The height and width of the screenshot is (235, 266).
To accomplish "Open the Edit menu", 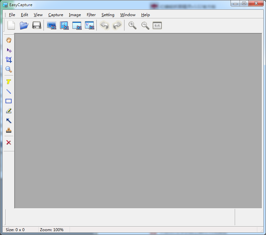I will click(25, 15).
